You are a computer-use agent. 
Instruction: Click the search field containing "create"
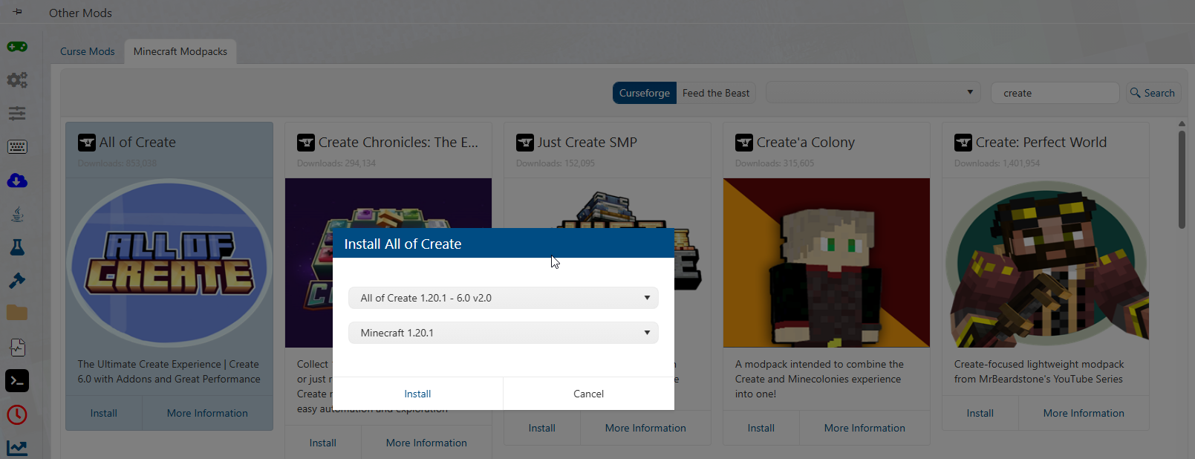pos(1055,93)
